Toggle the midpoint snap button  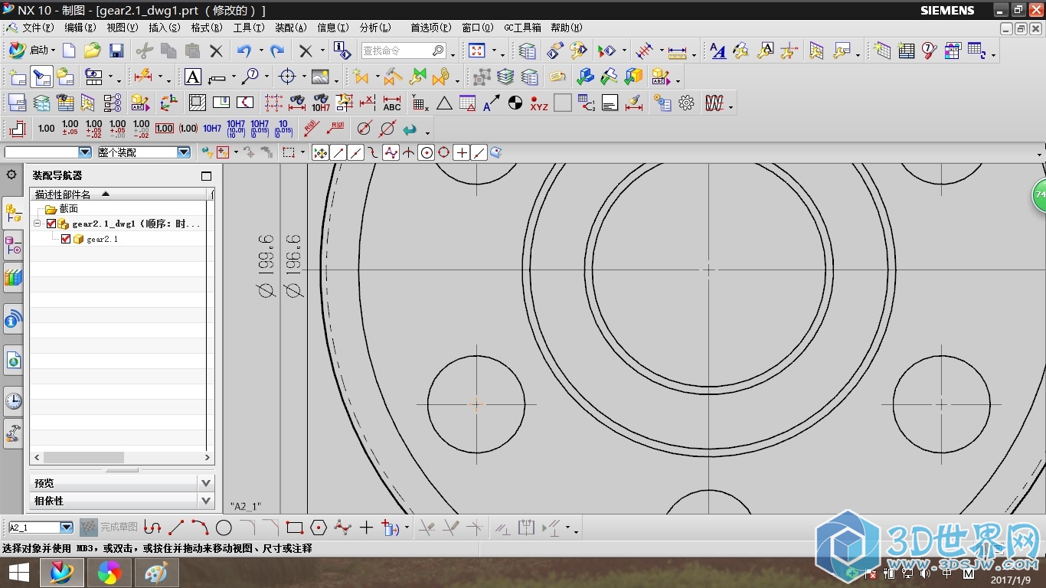click(x=356, y=152)
